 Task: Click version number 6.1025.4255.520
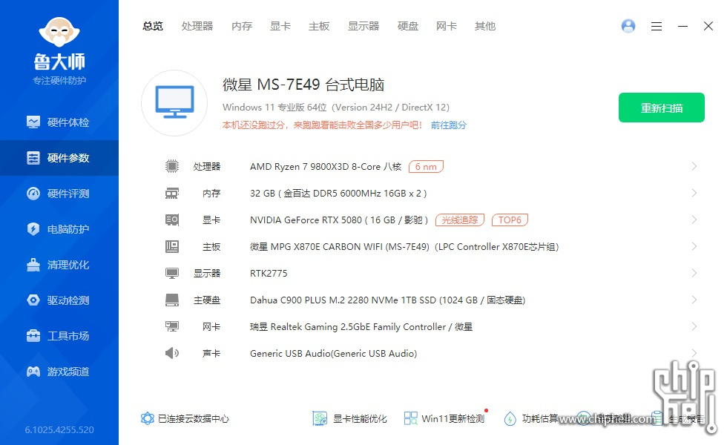click(59, 429)
